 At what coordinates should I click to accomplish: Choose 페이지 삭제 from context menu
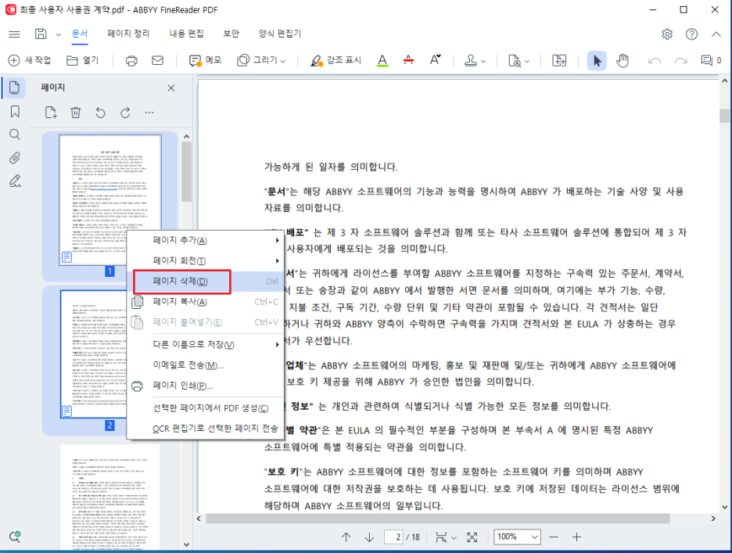click(x=206, y=281)
